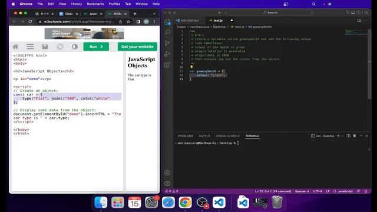This screenshot has width=377, height=212.
Task: Open the Accounts icon in VS Code
Action: pyautogui.click(x=167, y=173)
